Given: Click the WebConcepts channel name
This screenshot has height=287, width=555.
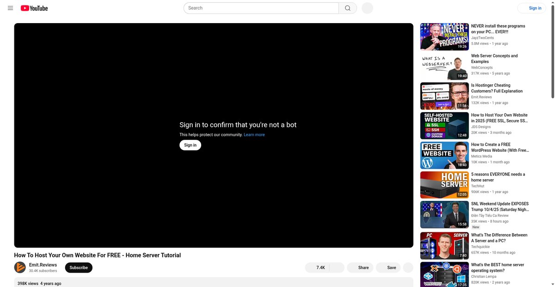Looking at the screenshot, I should (x=482, y=68).
